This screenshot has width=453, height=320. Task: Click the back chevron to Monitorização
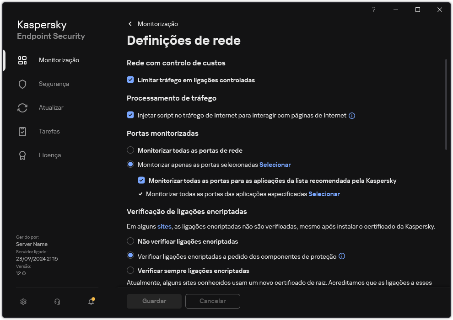[130, 24]
